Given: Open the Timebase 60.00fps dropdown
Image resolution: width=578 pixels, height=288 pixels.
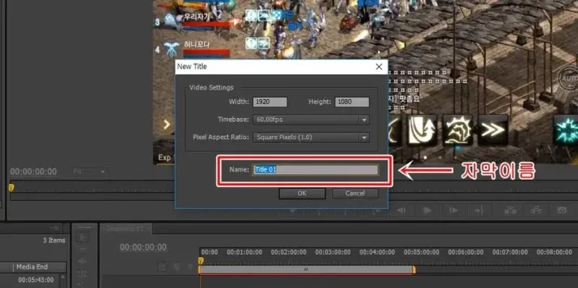Looking at the screenshot, I should (311, 120).
